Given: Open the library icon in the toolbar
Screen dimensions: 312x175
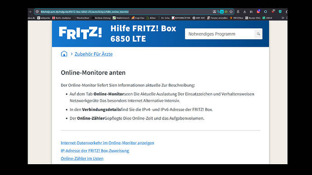Looking at the screenshot, I should 251,12.
